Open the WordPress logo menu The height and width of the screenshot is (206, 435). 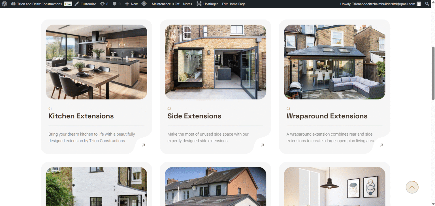(x=4, y=4)
